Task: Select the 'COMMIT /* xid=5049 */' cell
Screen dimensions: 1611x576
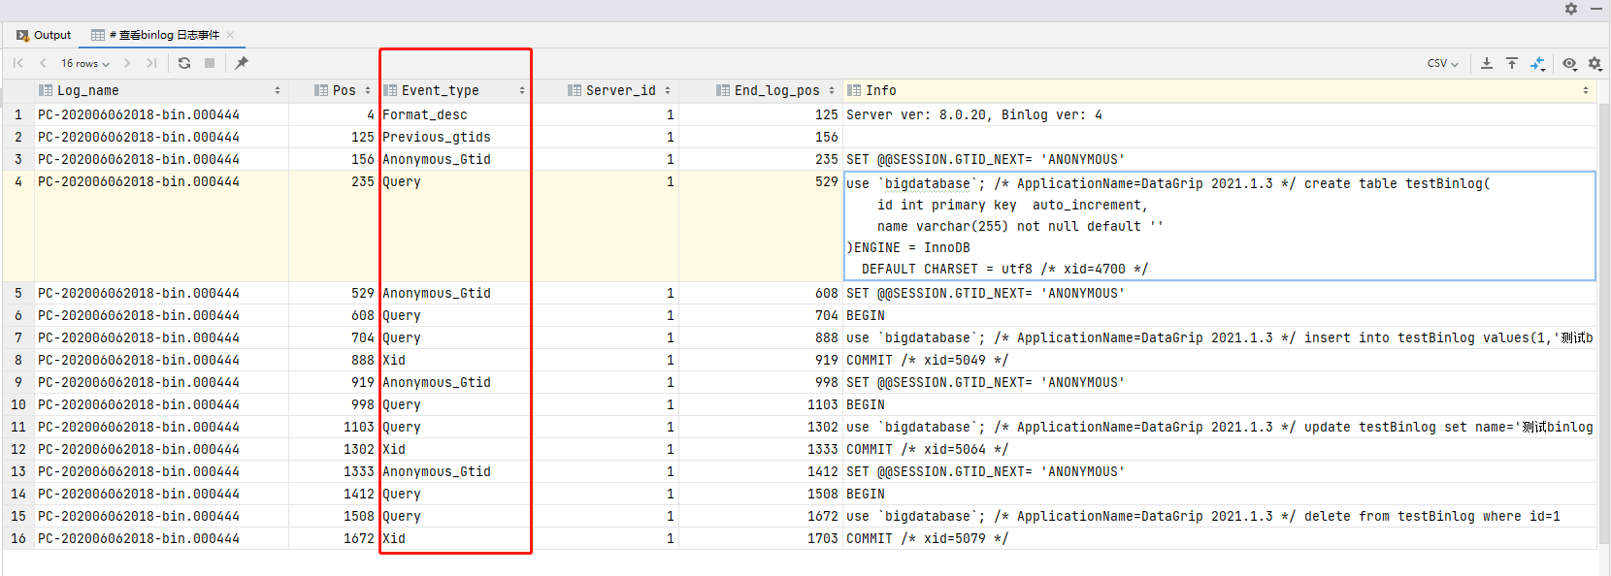Action: [1219, 360]
